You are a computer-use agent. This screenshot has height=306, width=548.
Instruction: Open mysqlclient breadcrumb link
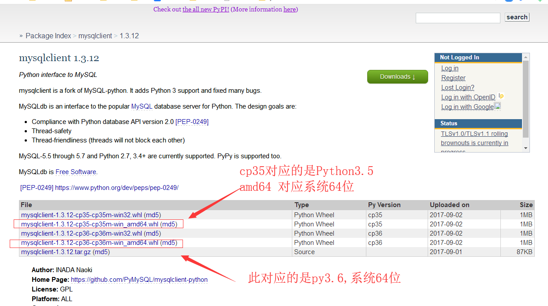coord(95,36)
